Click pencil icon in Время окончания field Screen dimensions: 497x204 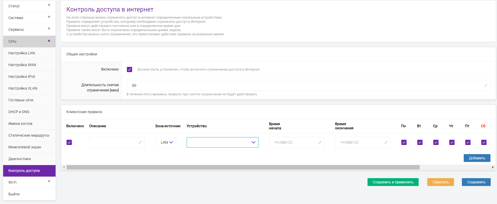coord(386,142)
